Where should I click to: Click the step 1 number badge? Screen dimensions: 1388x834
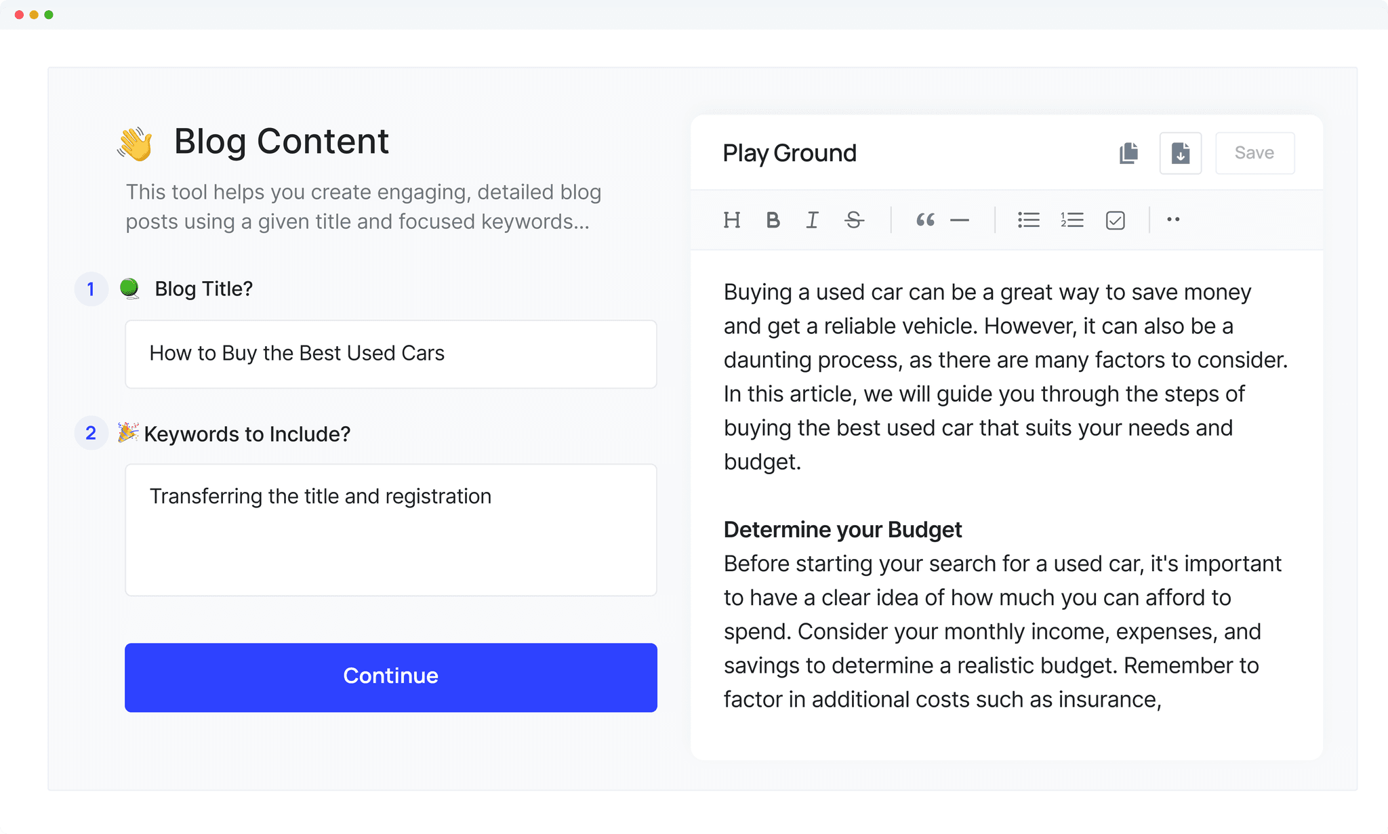(x=91, y=289)
